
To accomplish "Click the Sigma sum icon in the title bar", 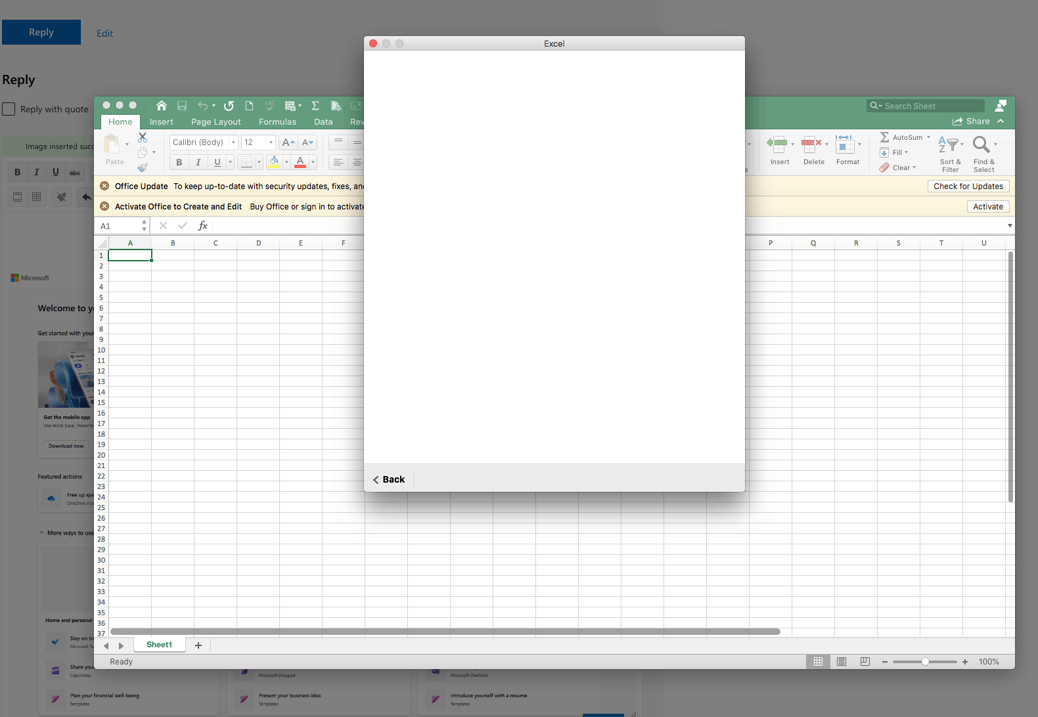I will (315, 106).
